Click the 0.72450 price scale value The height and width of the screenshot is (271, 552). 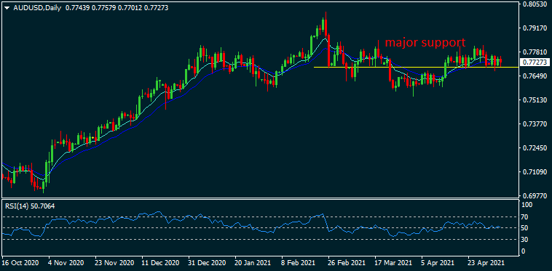point(535,147)
